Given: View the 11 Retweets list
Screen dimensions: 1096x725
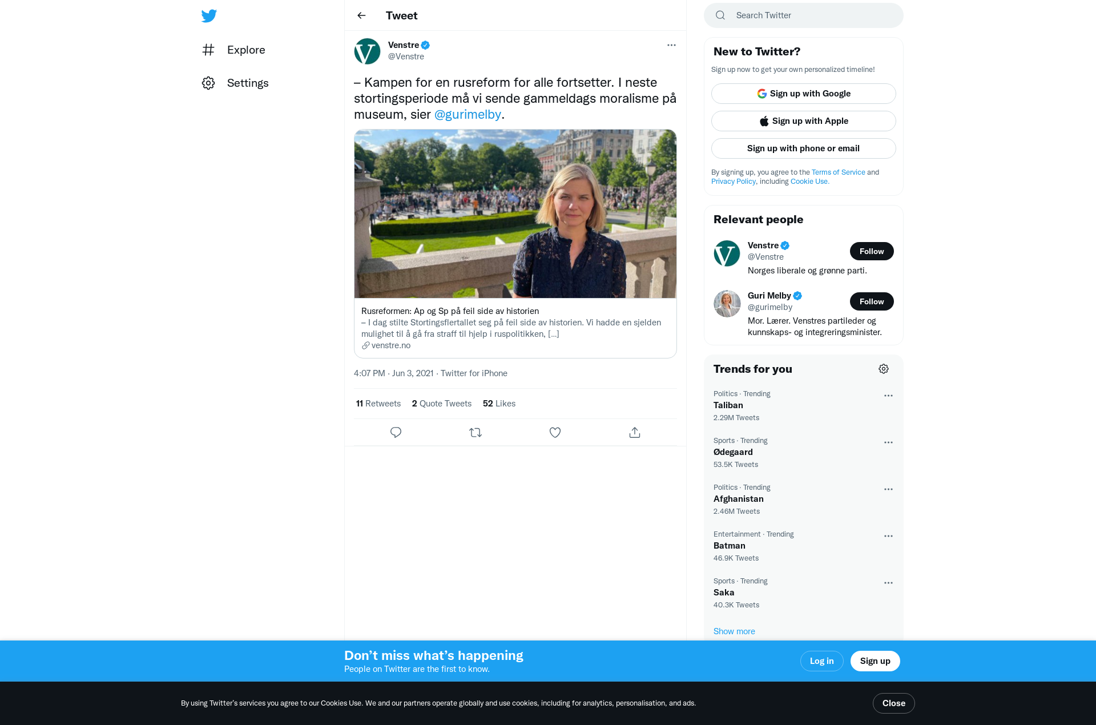Looking at the screenshot, I should click(378, 404).
